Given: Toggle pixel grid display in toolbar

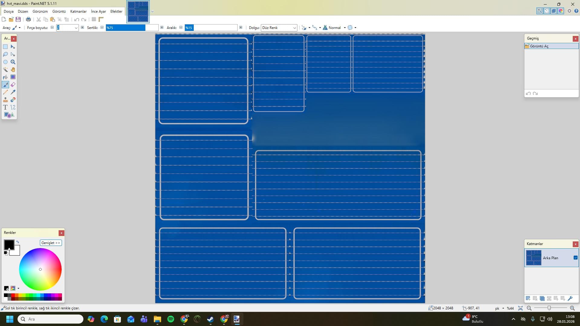Looking at the screenshot, I should 94,19.
